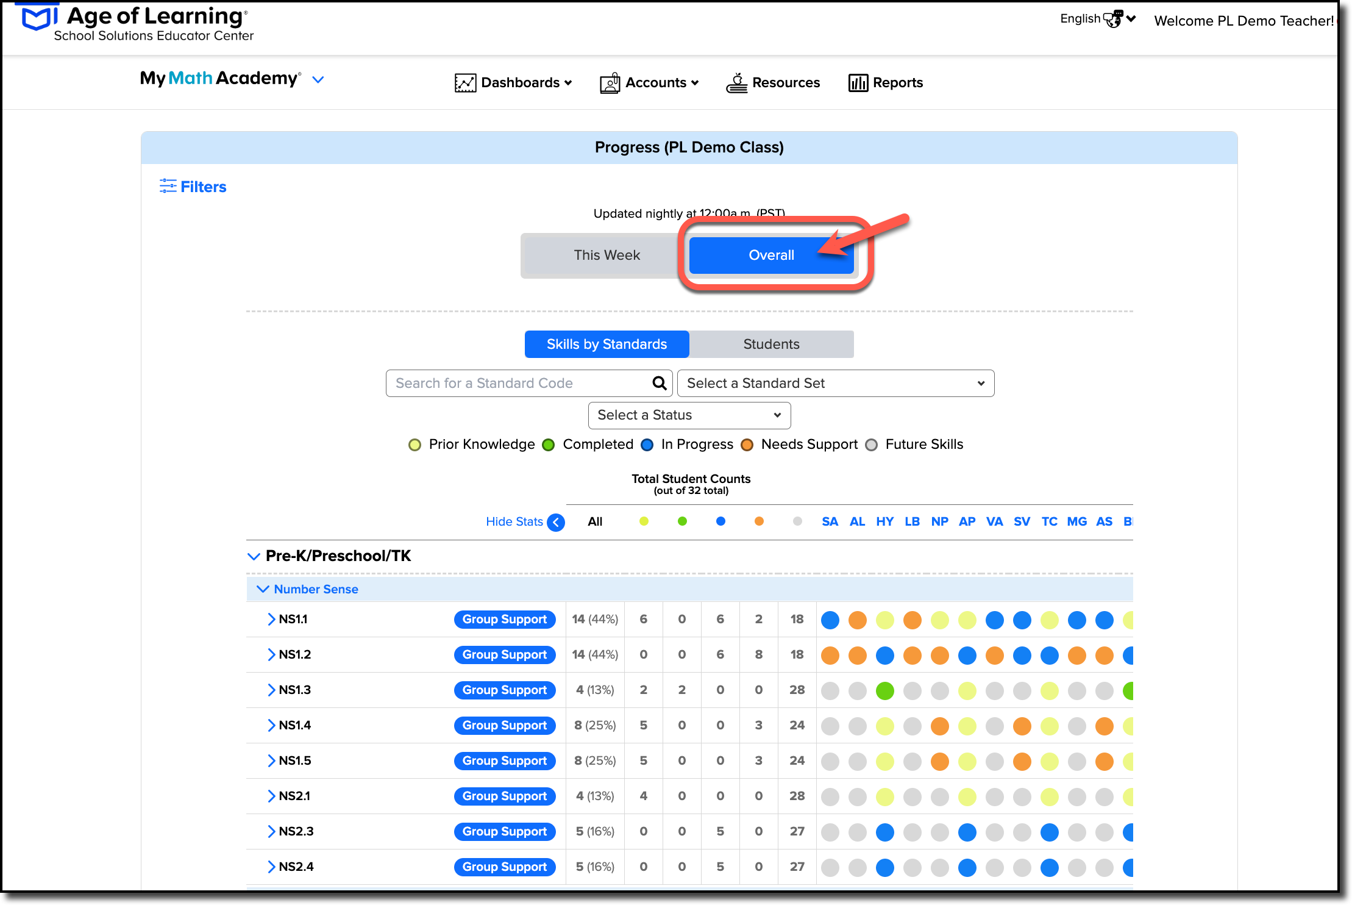The height and width of the screenshot is (905, 1352).
Task: Click TC's blue dot in NS2.4 row
Action: 1050,868
